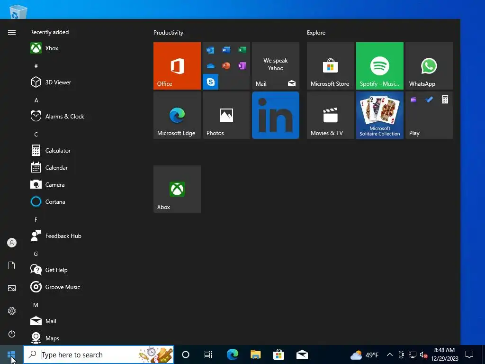The width and height of the screenshot is (485, 364).
Task: Click the taskbar search box
Action: point(99,355)
